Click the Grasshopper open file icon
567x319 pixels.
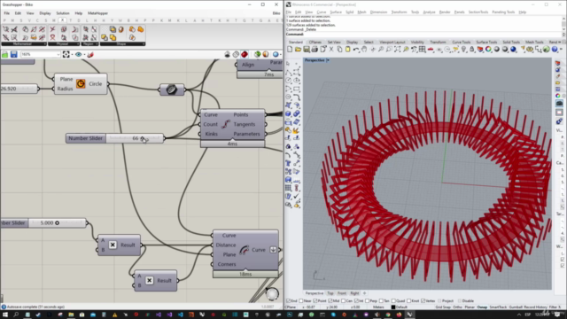coord(5,54)
